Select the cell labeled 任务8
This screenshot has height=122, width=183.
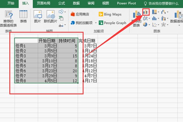coord(26,81)
